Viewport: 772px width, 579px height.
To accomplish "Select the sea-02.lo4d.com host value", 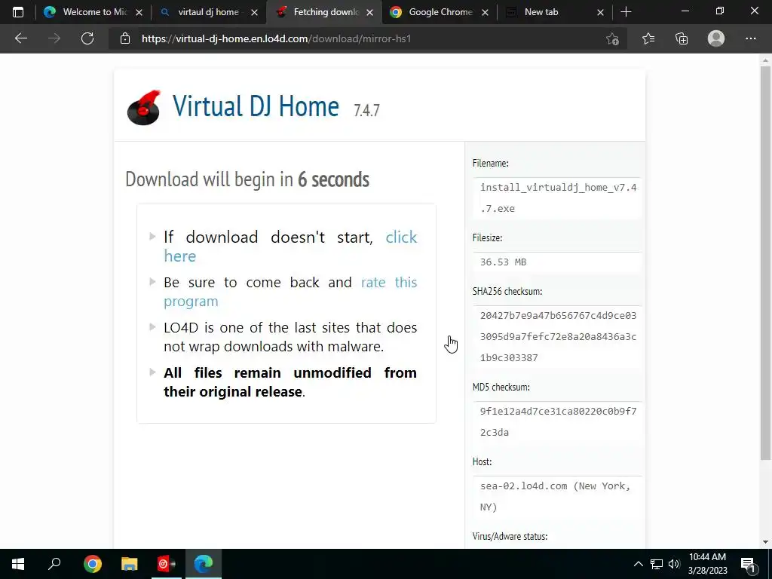I will pyautogui.click(x=556, y=496).
